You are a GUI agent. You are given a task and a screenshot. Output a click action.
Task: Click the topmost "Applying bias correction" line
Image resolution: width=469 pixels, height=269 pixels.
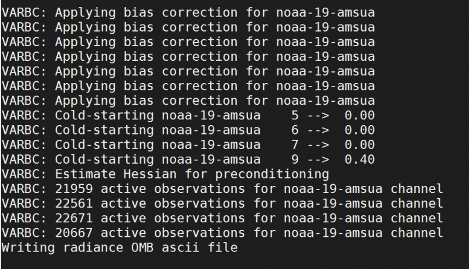click(x=188, y=12)
